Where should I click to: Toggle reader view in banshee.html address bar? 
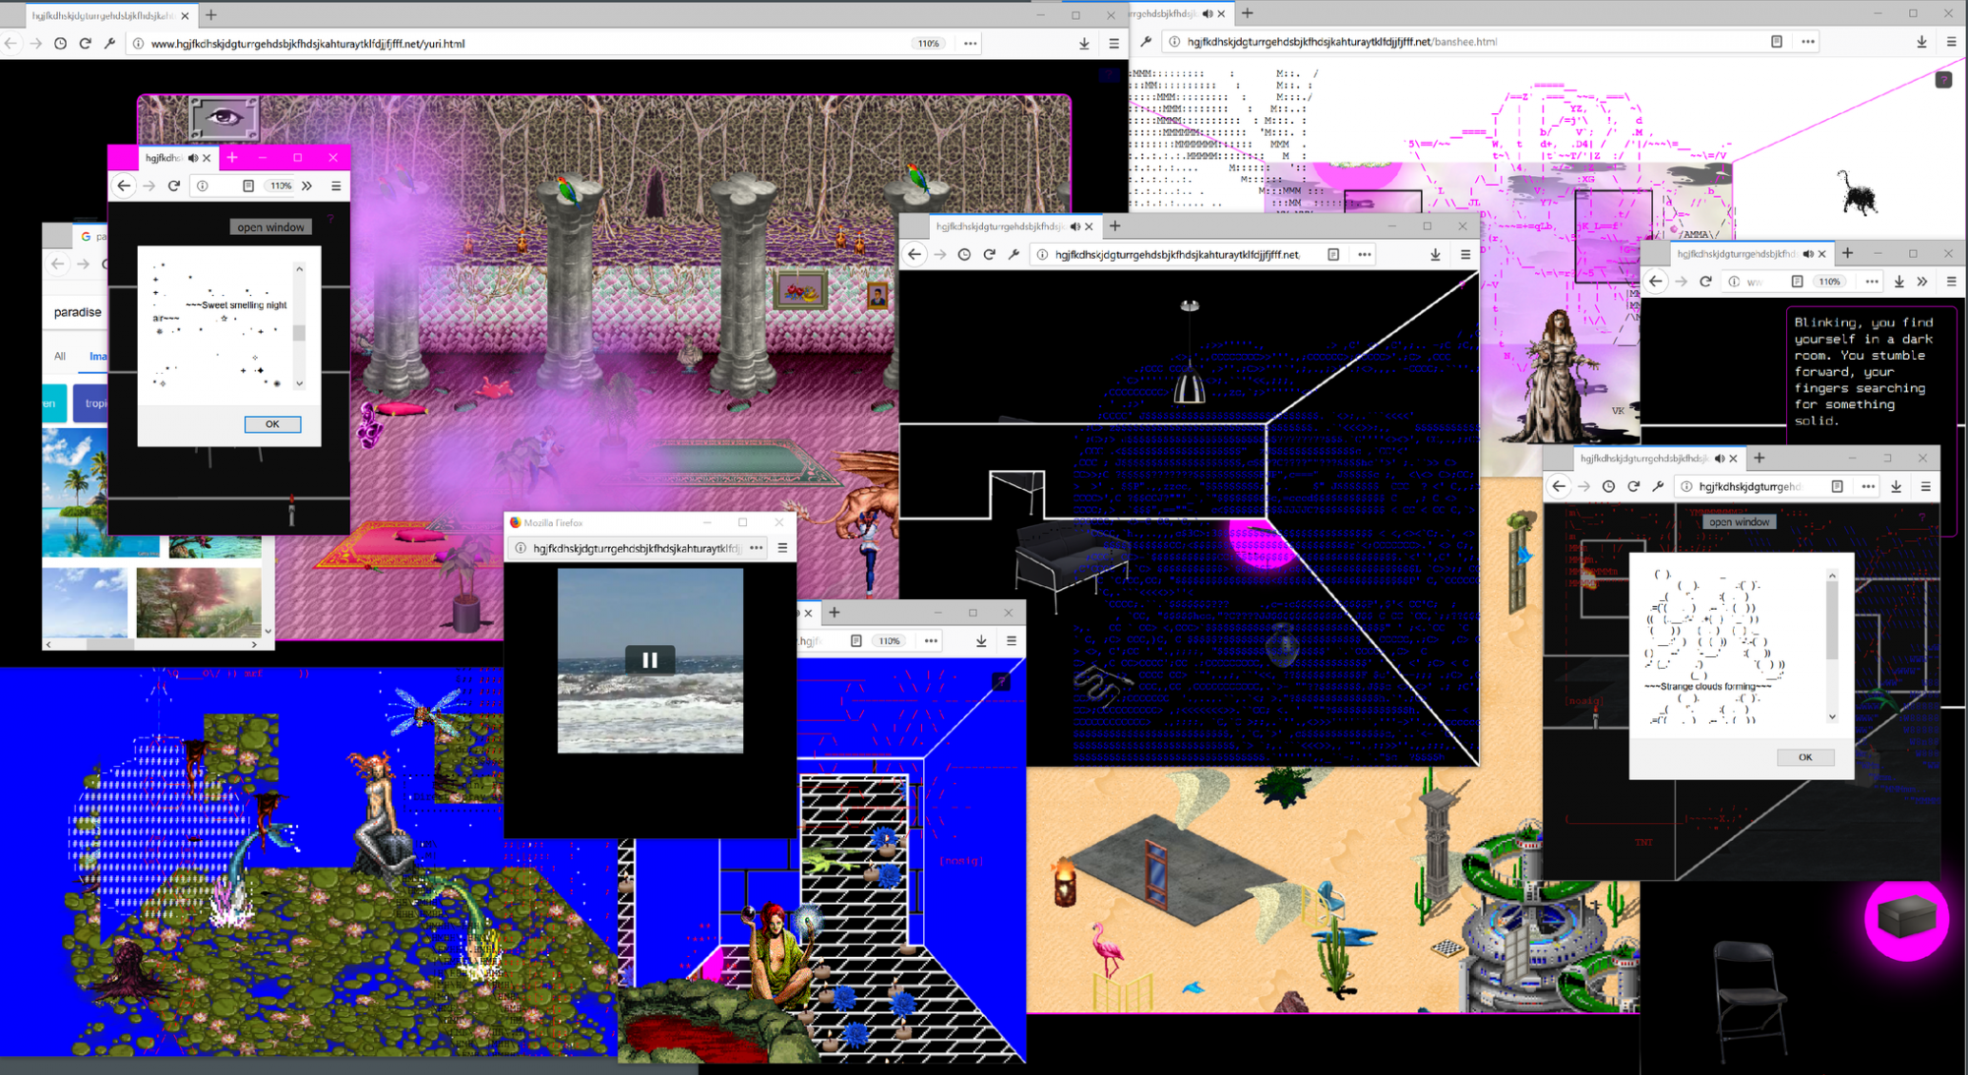coord(1776,41)
